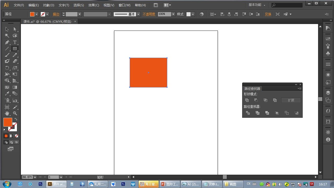334x188 pixels.
Task: Swap fill and stroke colors
Action: tap(16, 119)
